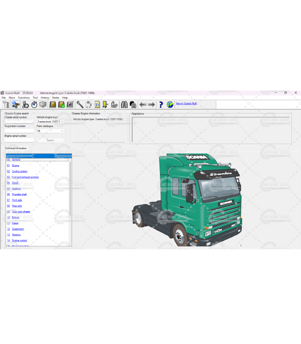
Task: Open the Cooling system link
Action: (x=19, y=171)
